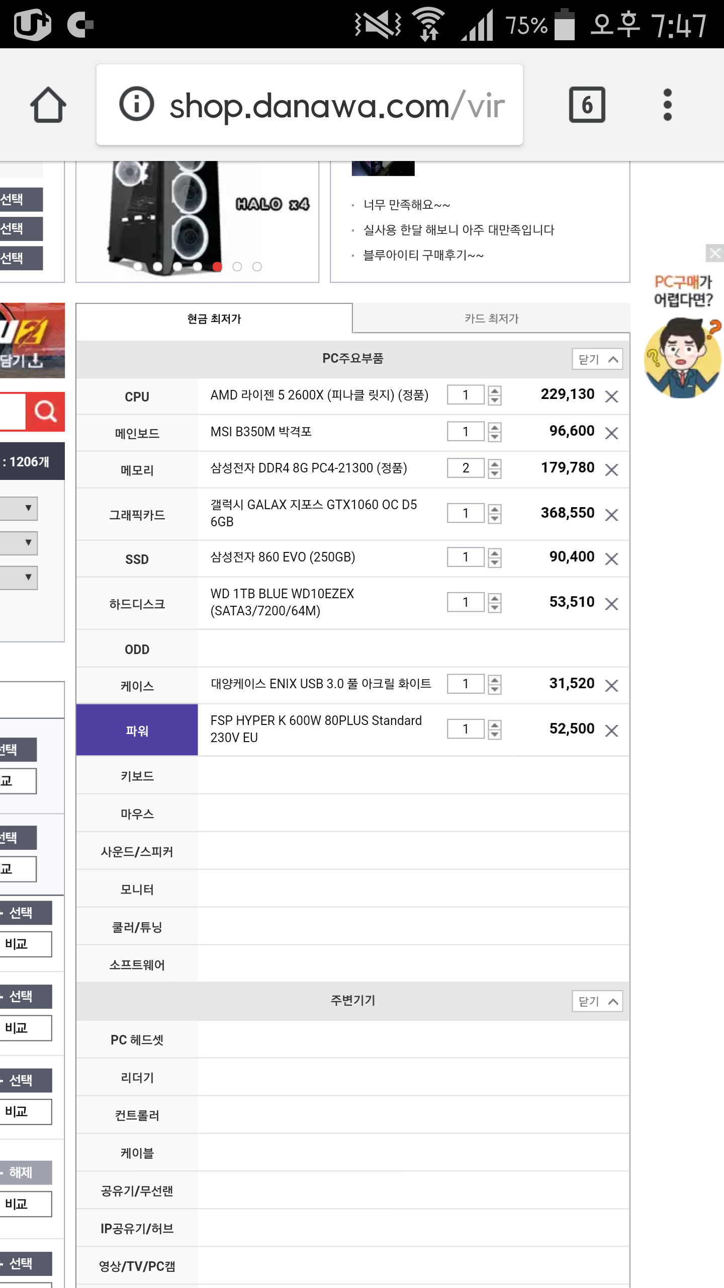The height and width of the screenshot is (1288, 724).
Task: Select the PC 헤드셋 category row
Action: [137, 1039]
